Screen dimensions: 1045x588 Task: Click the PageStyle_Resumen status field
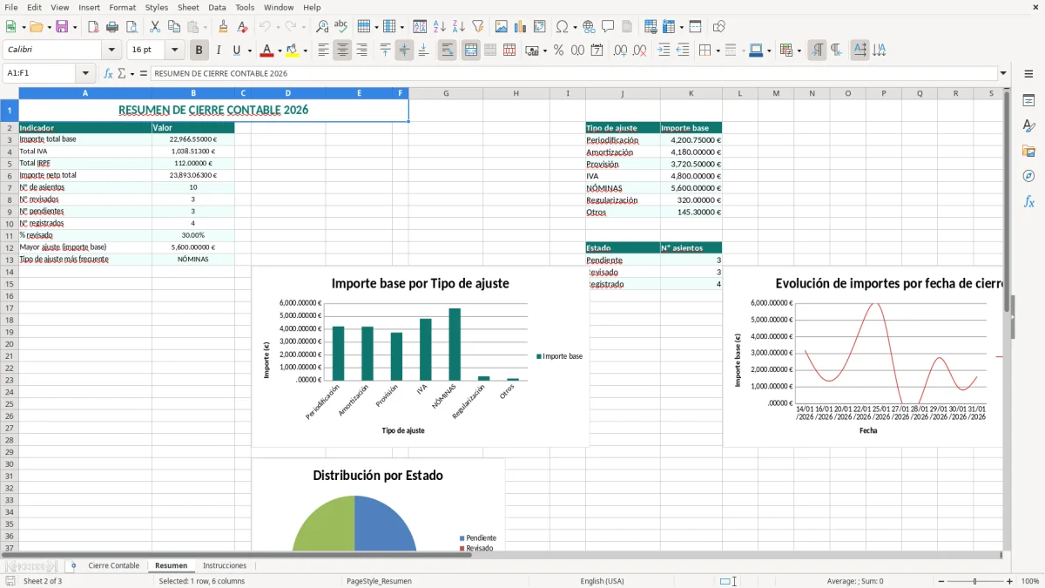pos(379,581)
